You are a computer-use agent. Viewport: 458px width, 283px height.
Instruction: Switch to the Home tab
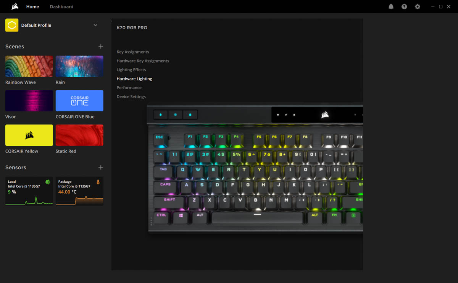[32, 6]
